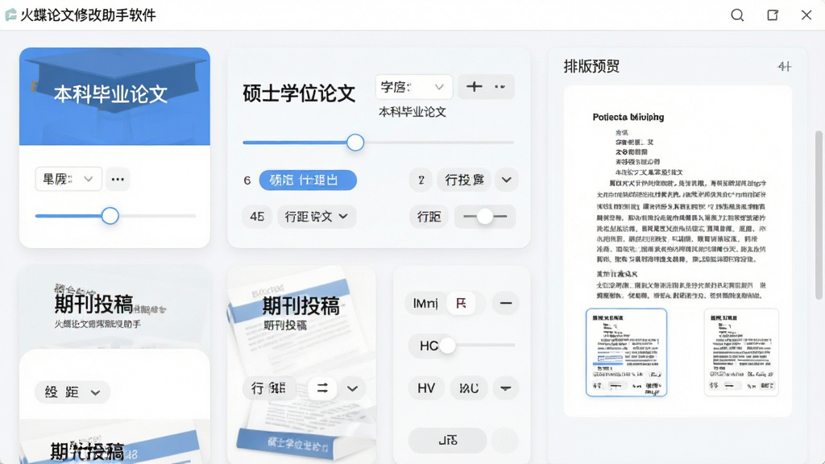Click the swap arrows icon in 期刊投稿 card
The width and height of the screenshot is (825, 464).
[322, 388]
